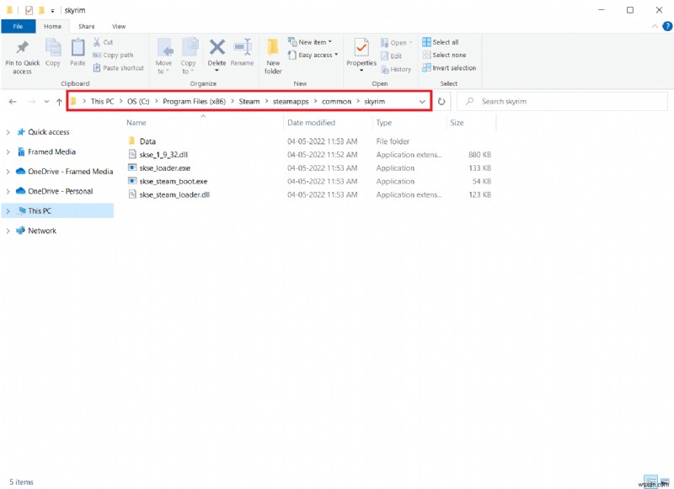Image resolution: width=674 pixels, height=489 pixels.
Task: Click common in the address path
Action: pos(336,102)
